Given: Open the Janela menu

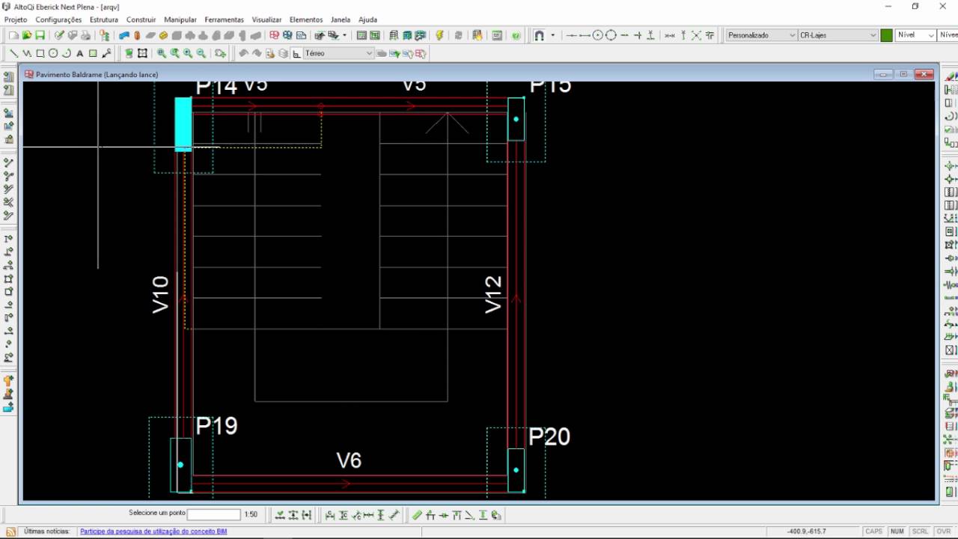Looking at the screenshot, I should pyautogui.click(x=341, y=19).
